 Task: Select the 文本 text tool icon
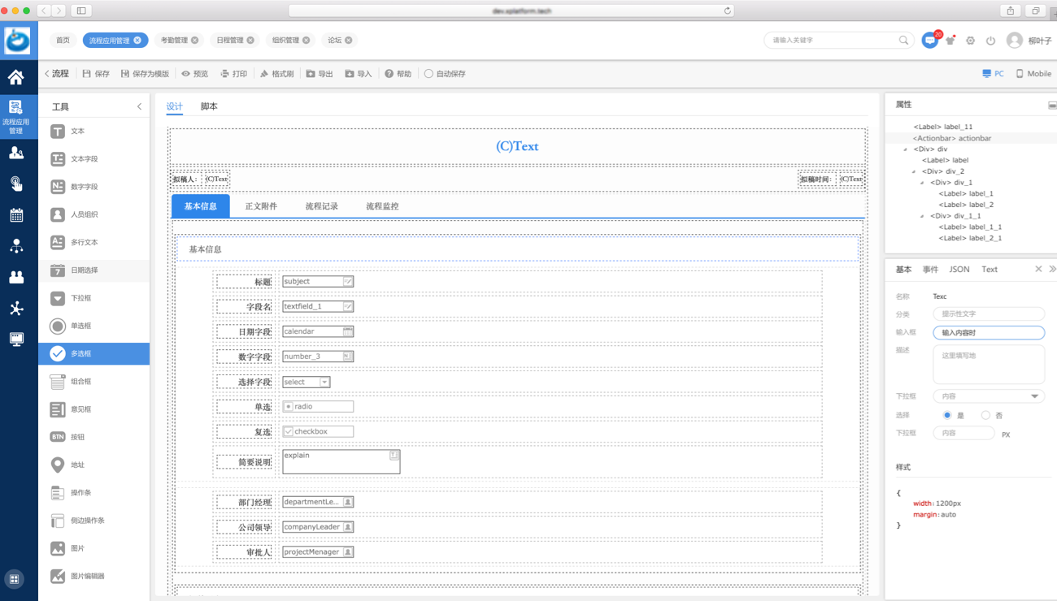(58, 132)
